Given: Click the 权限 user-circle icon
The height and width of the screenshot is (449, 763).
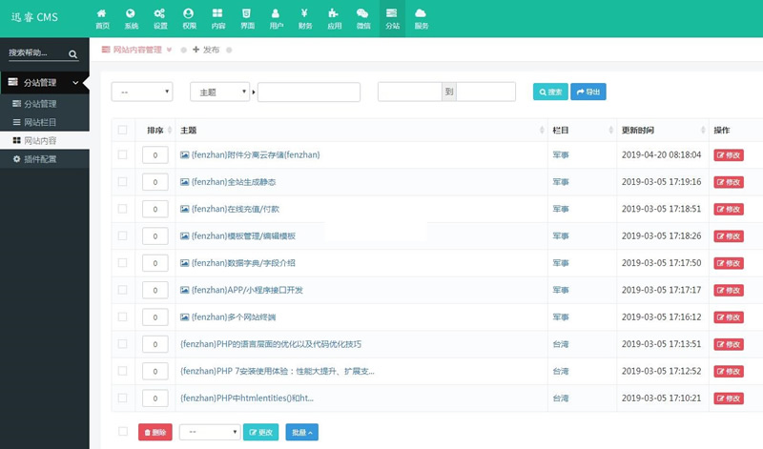Looking at the screenshot, I should pos(189,17).
